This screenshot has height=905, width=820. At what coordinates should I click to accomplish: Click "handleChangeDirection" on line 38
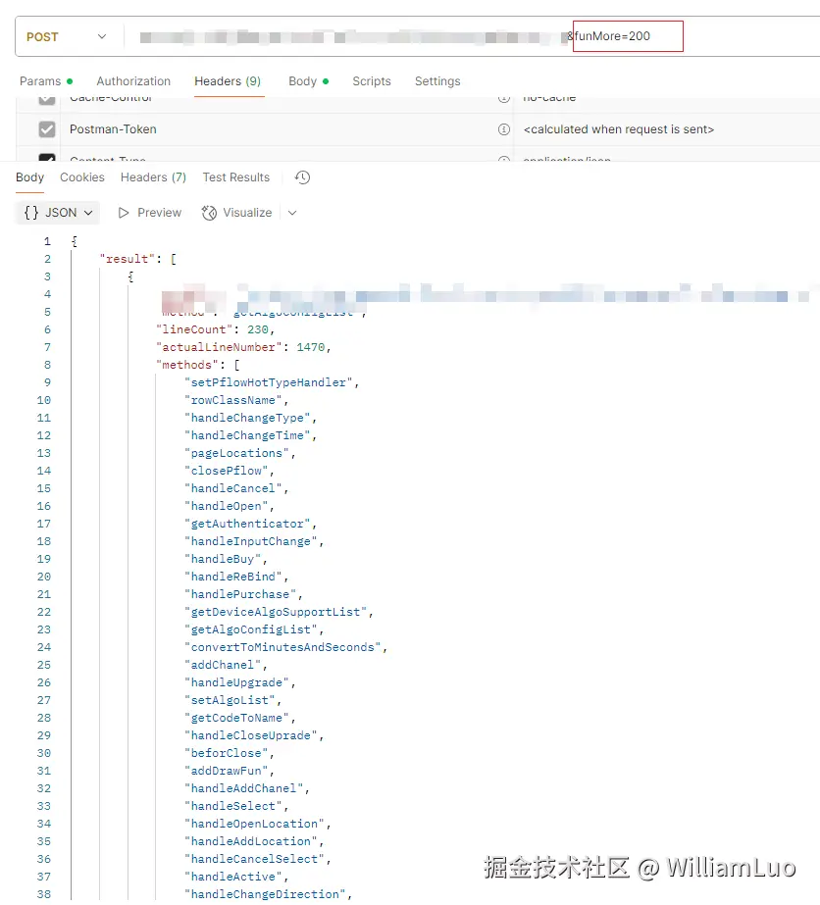click(x=265, y=894)
